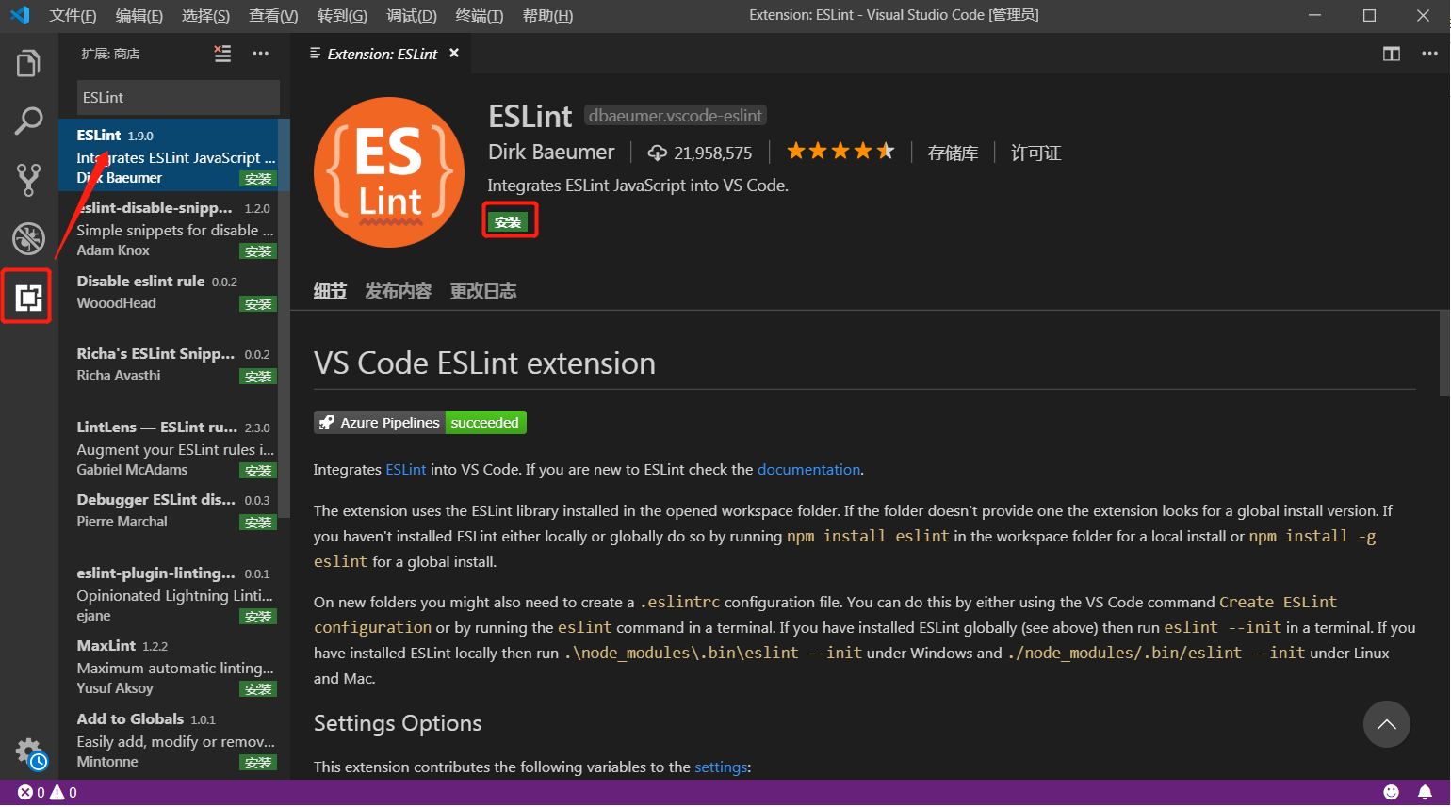The image size is (1451, 807).
Task: Click the VS Code logo icon
Action: coord(20,15)
